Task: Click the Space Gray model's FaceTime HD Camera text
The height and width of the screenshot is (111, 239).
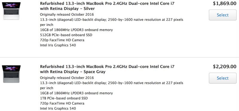Action: (62, 103)
